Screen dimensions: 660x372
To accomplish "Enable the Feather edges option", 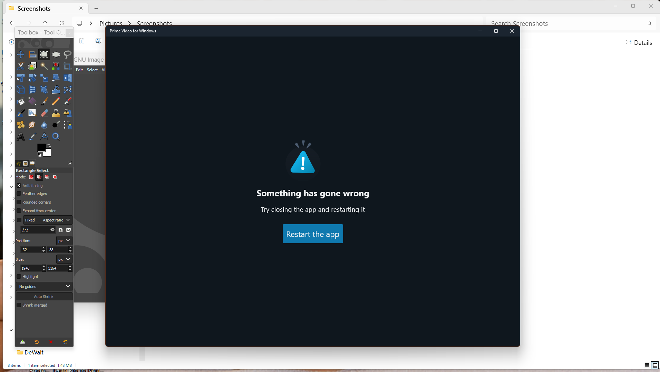I will coord(19,194).
